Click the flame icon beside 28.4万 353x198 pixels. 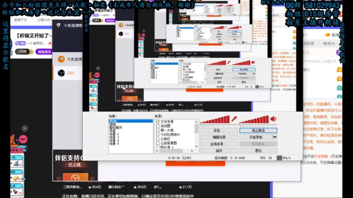tap(135, 187)
